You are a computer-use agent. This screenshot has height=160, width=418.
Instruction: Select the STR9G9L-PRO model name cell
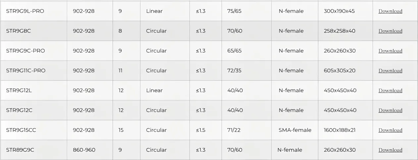(x=25, y=11)
